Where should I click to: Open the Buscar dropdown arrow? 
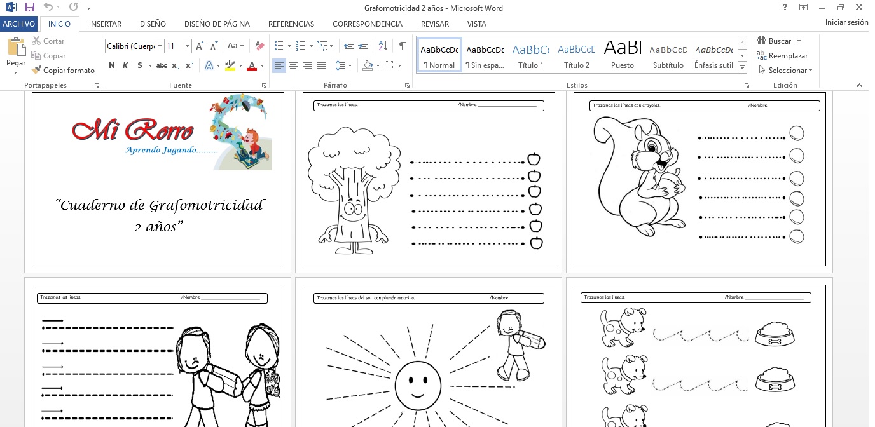(x=799, y=41)
